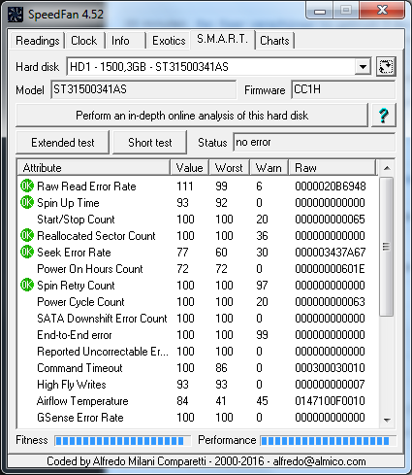Click the Airflow Temperature worst value 41
412x475 pixels.
click(221, 401)
